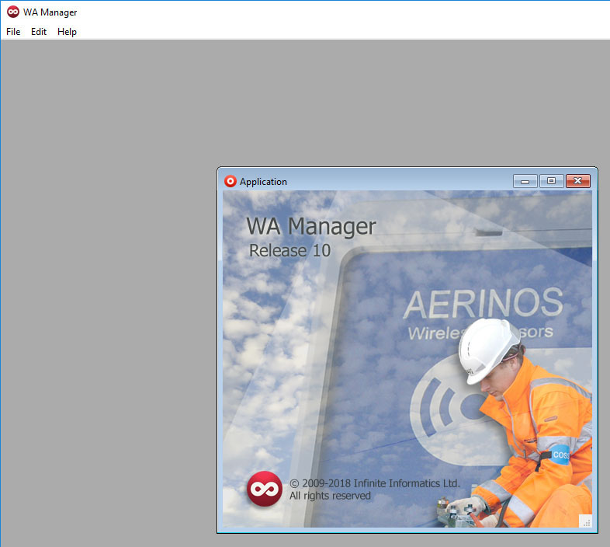This screenshot has height=547, width=610.
Task: Open the Edit menu
Action: click(x=39, y=32)
